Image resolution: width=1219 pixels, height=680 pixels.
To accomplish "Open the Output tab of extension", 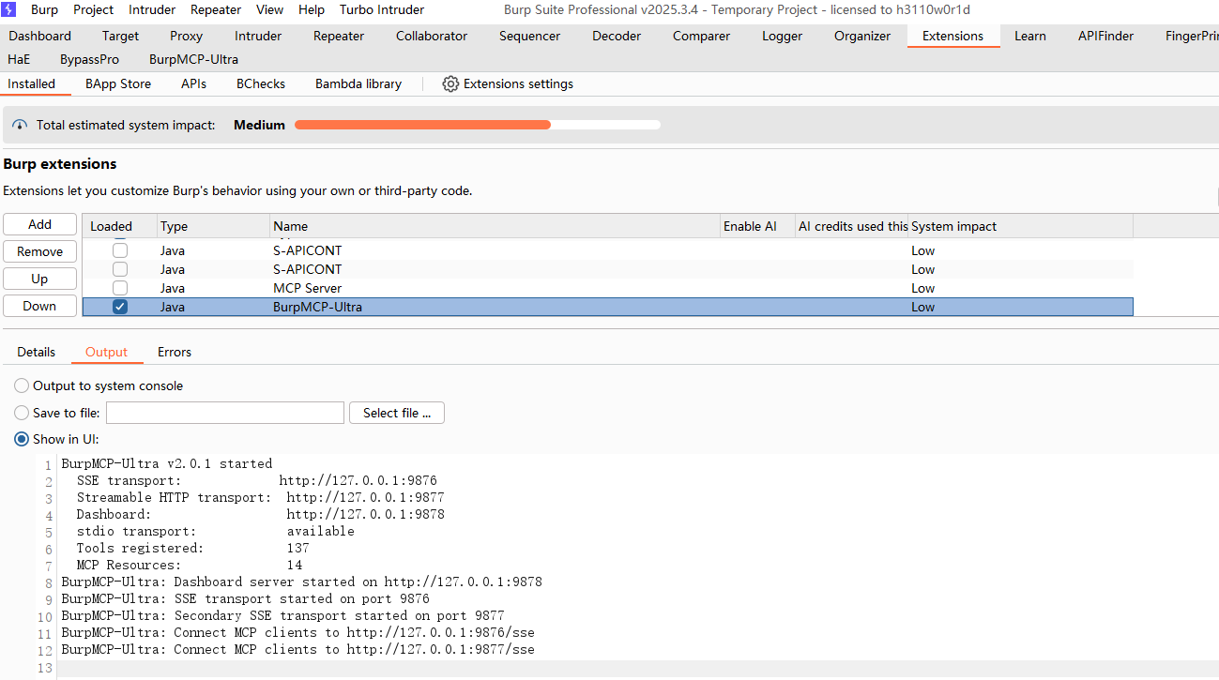I will (x=106, y=352).
